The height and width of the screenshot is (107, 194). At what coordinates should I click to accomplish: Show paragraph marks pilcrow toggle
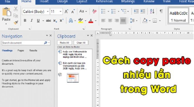(x=161, y=11)
